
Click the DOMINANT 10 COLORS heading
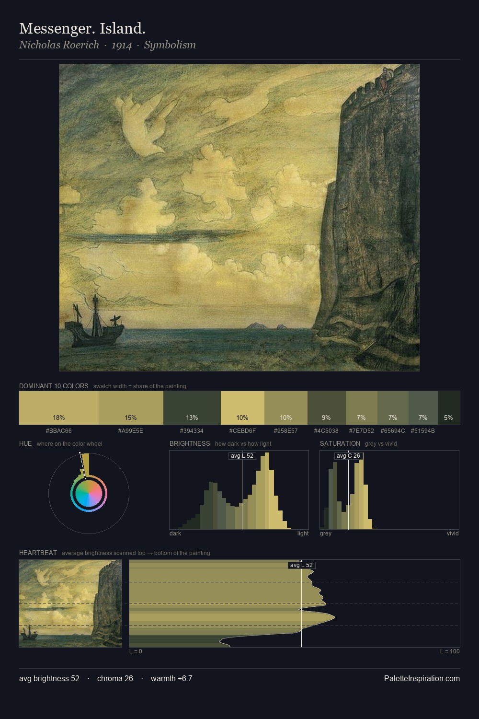click(x=54, y=386)
